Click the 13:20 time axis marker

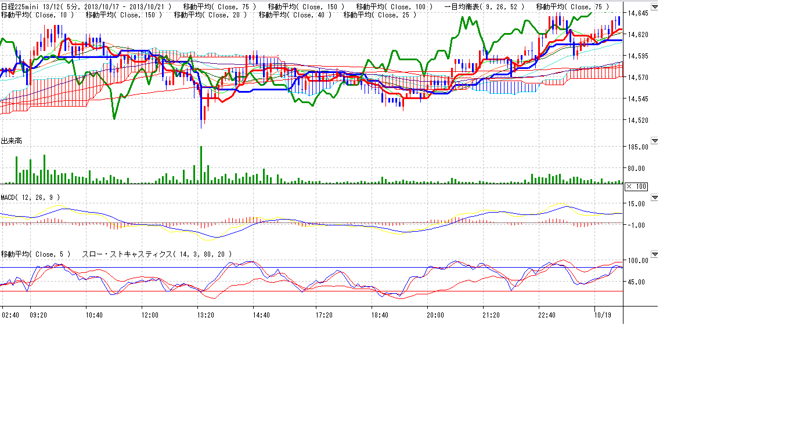click(x=206, y=315)
